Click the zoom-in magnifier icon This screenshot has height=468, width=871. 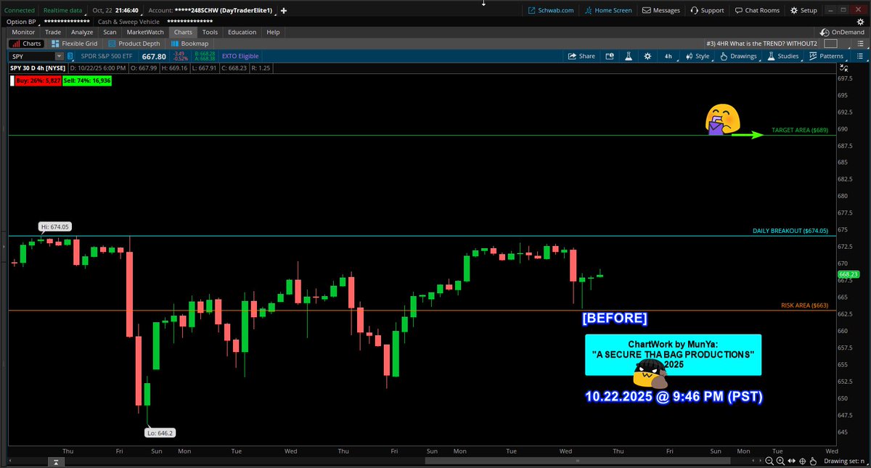pos(780,461)
